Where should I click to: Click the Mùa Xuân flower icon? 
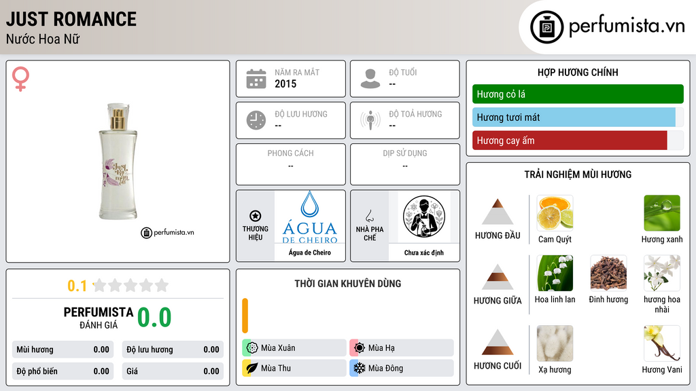(x=251, y=348)
